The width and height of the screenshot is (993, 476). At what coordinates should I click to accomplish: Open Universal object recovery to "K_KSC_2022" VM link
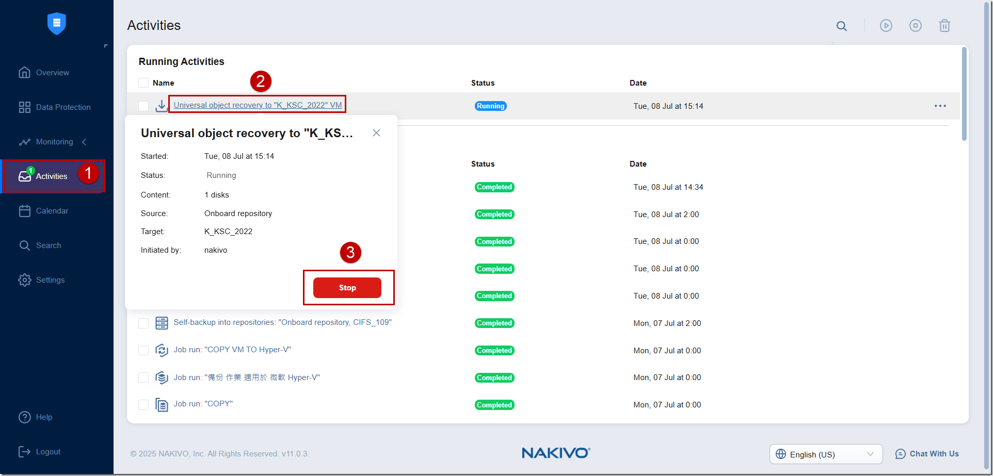(258, 105)
